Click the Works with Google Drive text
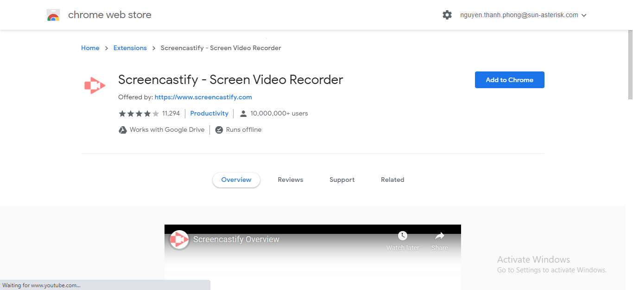 click(167, 129)
